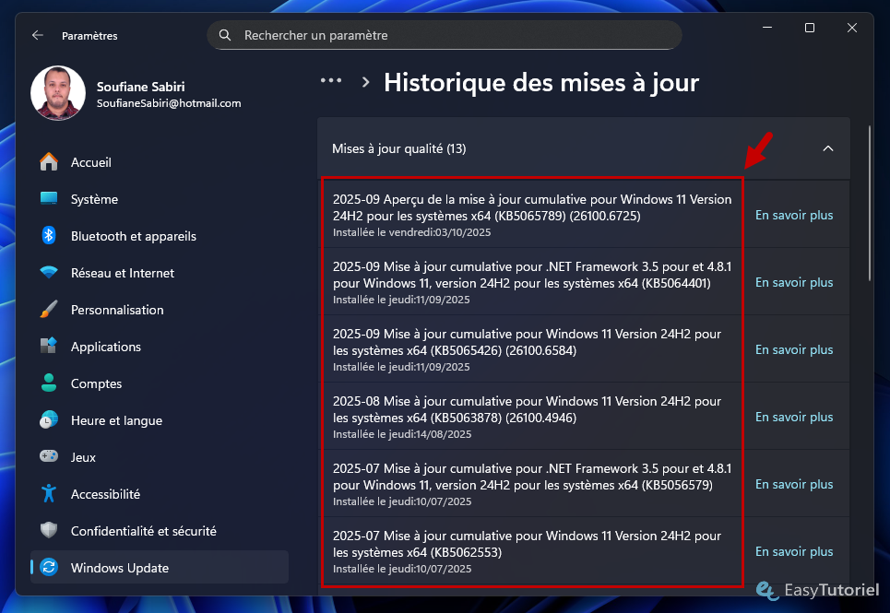Viewport: 890px width, 613px height.
Task: Open the Comptes person icon
Action: coord(49,383)
